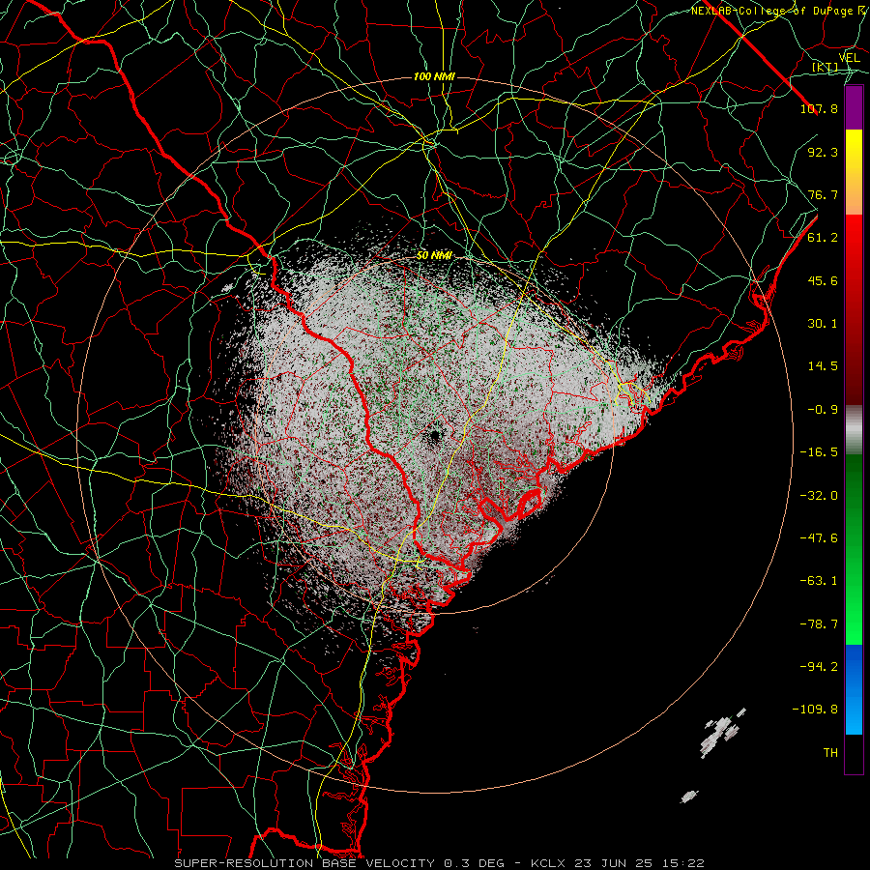Select the 14.5 legend value
This screenshot has width=870, height=870.
[x=823, y=366]
